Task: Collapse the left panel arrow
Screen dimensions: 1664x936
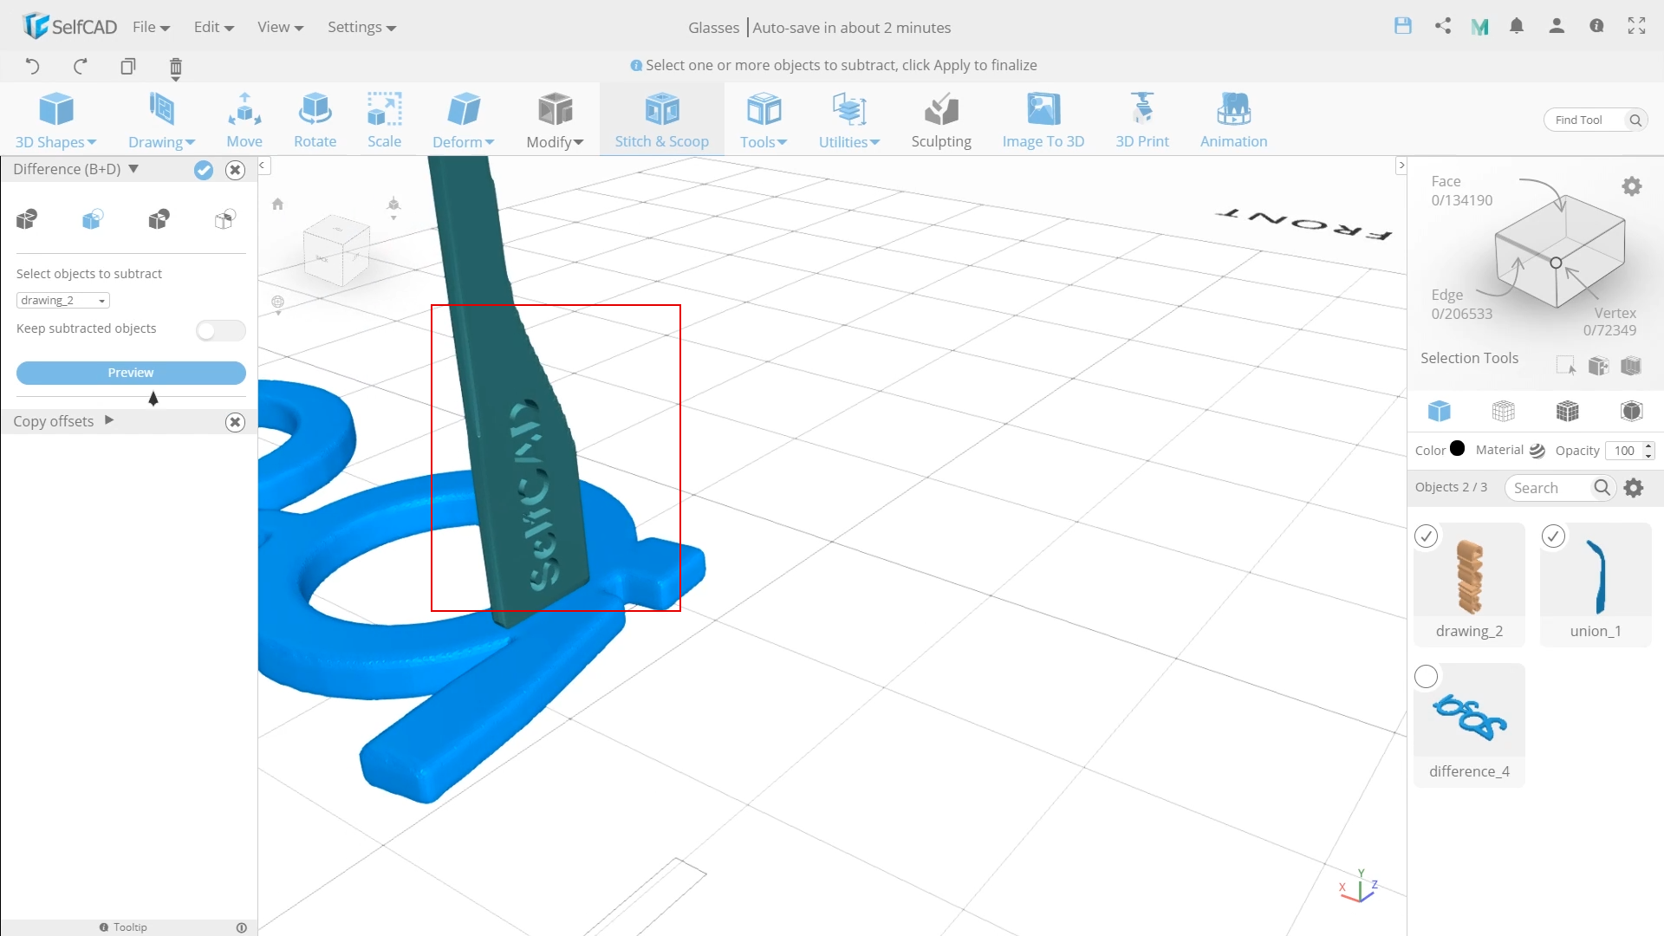Action: pos(263,165)
